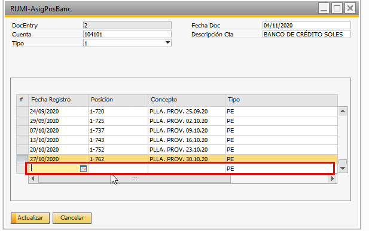Click the position cell 1-743
The image size is (369, 231).
click(118, 140)
